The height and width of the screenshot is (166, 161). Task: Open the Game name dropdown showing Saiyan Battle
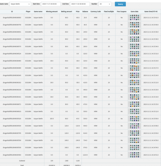pos(20,4)
